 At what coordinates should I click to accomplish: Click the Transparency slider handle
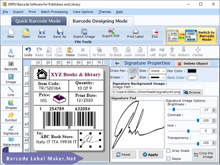click(198, 144)
